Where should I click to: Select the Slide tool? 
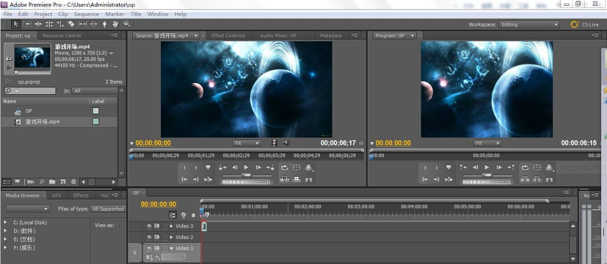pyautogui.click(x=94, y=24)
